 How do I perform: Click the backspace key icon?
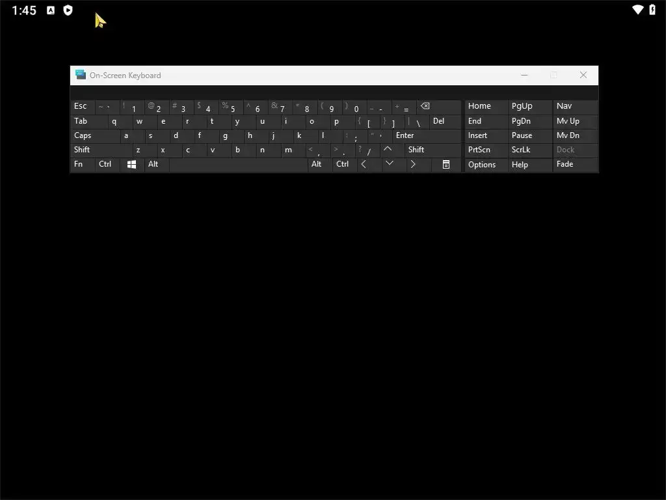(x=439, y=107)
